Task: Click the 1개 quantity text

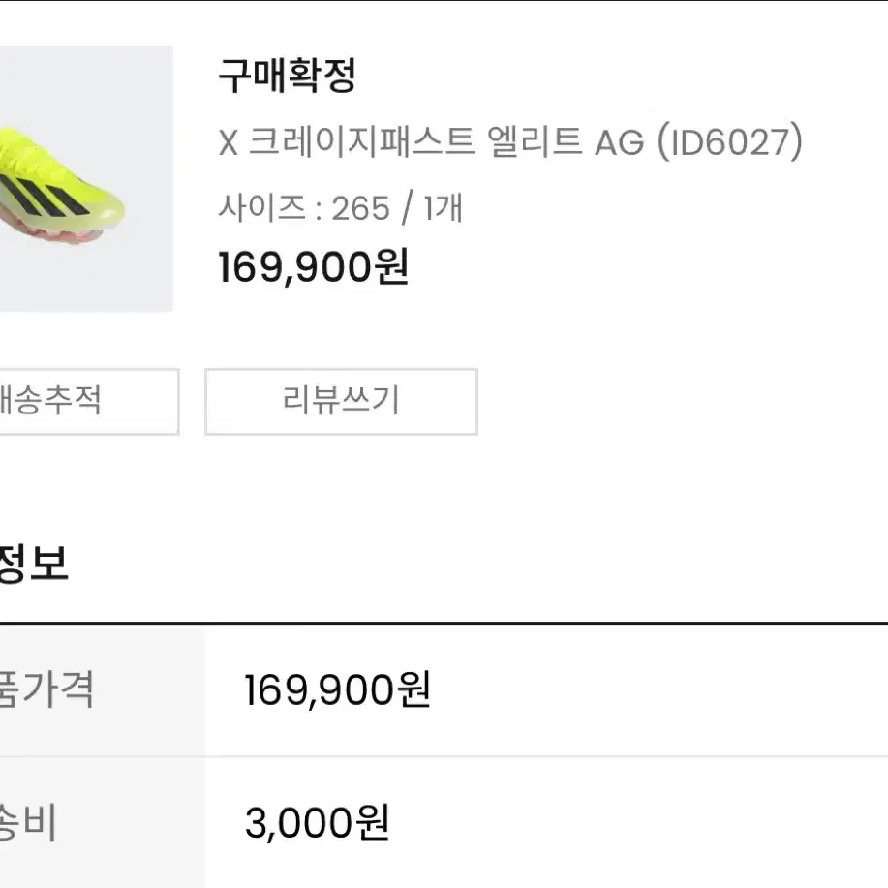Action: [x=444, y=207]
